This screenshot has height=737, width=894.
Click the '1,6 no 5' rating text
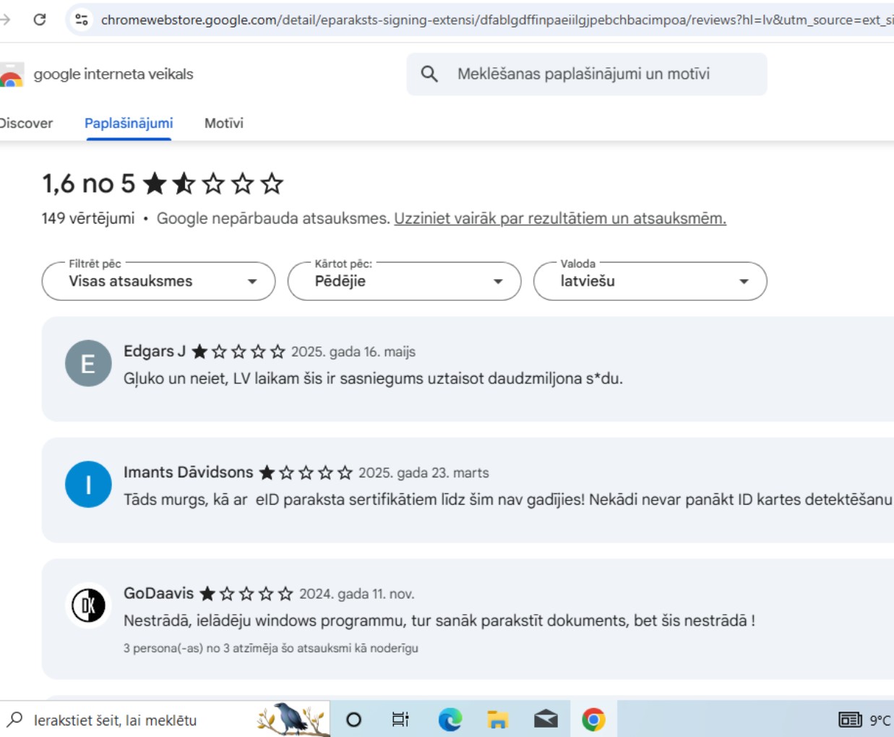point(88,184)
